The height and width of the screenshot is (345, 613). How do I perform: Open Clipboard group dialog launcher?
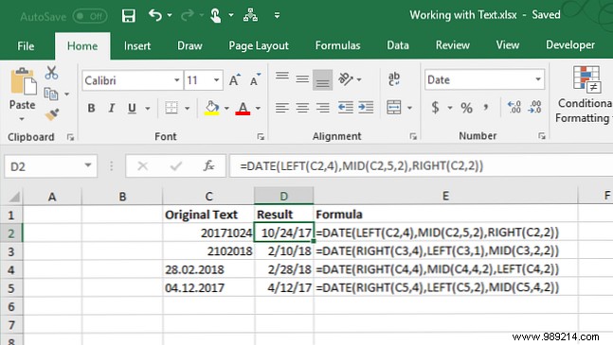[70, 137]
